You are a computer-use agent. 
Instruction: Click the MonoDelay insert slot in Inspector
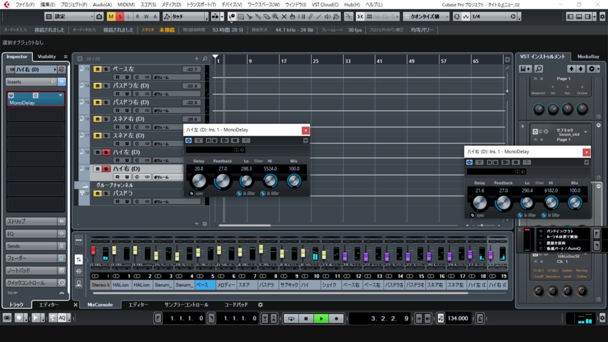coord(35,99)
